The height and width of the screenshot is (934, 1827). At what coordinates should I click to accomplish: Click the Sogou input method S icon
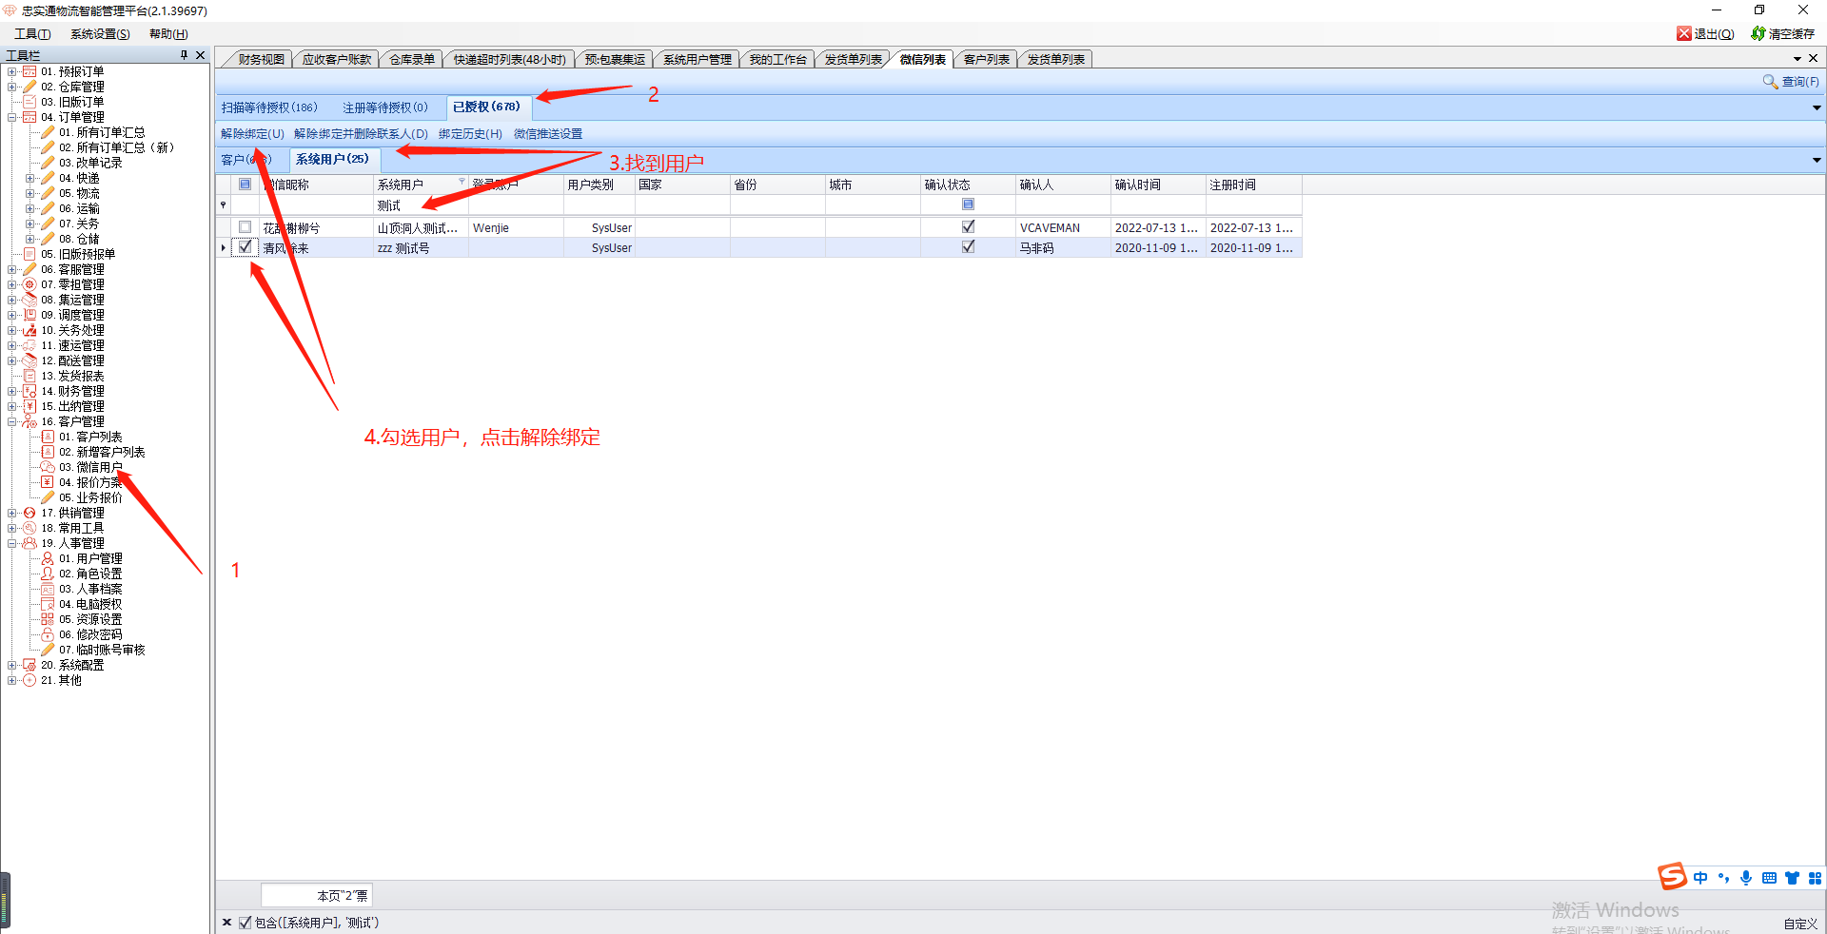click(x=1672, y=877)
